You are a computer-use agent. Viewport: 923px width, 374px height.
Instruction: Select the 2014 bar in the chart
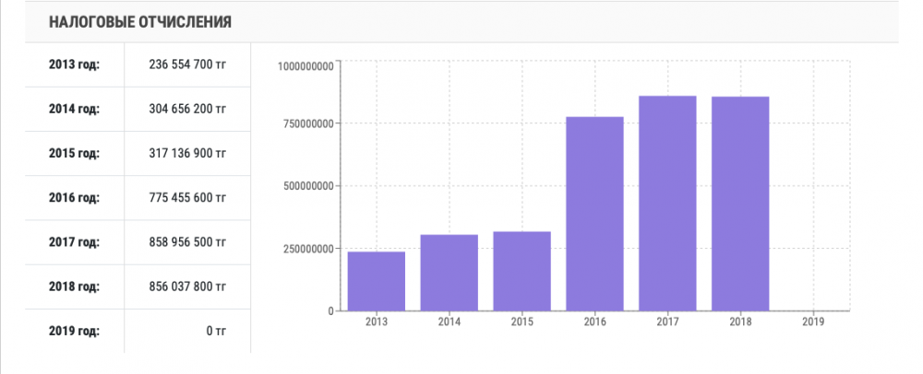click(x=450, y=273)
